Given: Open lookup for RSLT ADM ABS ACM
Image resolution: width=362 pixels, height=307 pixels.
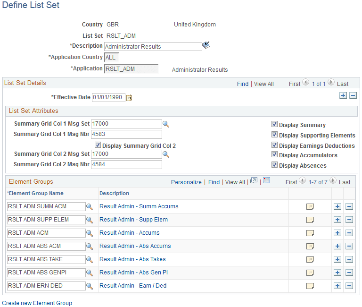Looking at the screenshot, I should (90, 247).
